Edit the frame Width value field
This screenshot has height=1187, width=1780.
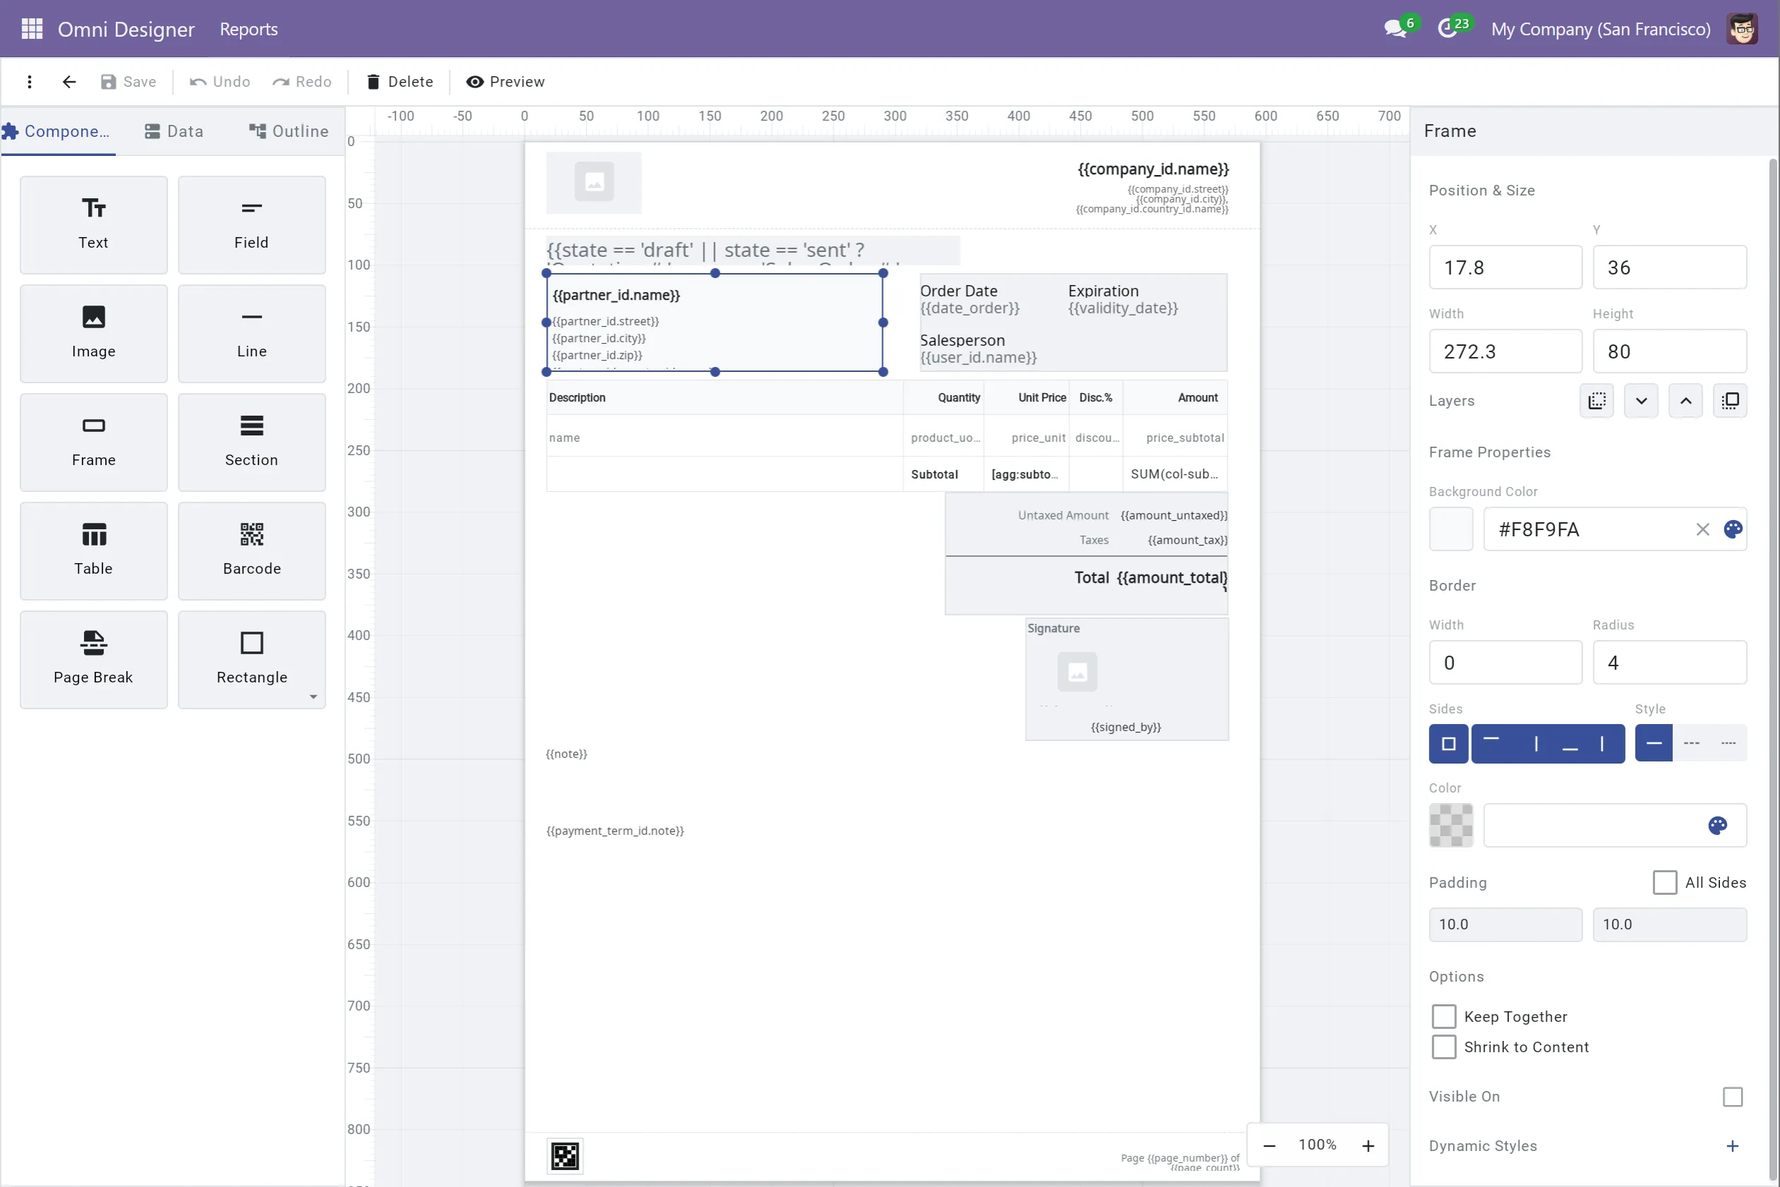1505,351
